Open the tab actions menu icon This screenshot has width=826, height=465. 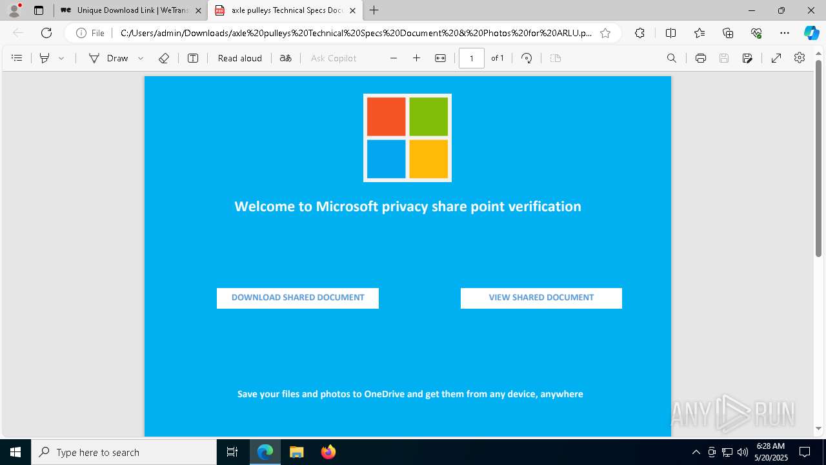(x=39, y=10)
